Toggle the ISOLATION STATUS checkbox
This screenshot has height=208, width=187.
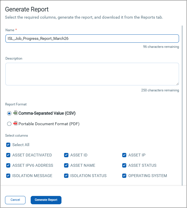tap(66, 176)
